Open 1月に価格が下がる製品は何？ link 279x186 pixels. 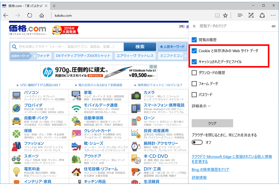click(x=40, y=85)
